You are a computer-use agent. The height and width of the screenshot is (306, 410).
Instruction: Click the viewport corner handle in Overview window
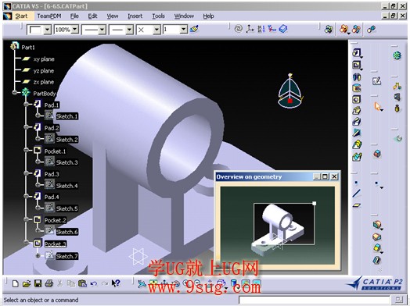[315, 203]
